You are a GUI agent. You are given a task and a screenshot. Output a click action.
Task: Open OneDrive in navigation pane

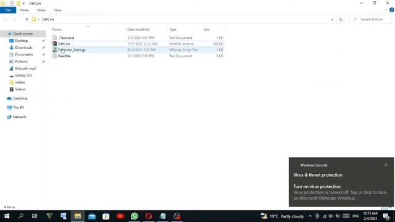coord(20,99)
